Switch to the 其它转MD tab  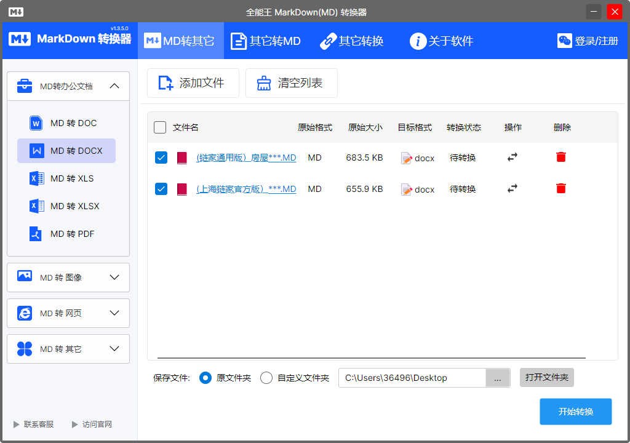click(x=266, y=41)
